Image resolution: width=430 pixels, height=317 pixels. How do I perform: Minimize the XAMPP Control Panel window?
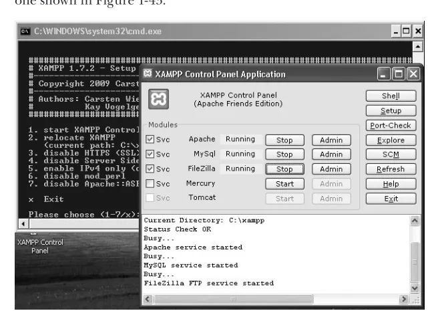(383, 74)
